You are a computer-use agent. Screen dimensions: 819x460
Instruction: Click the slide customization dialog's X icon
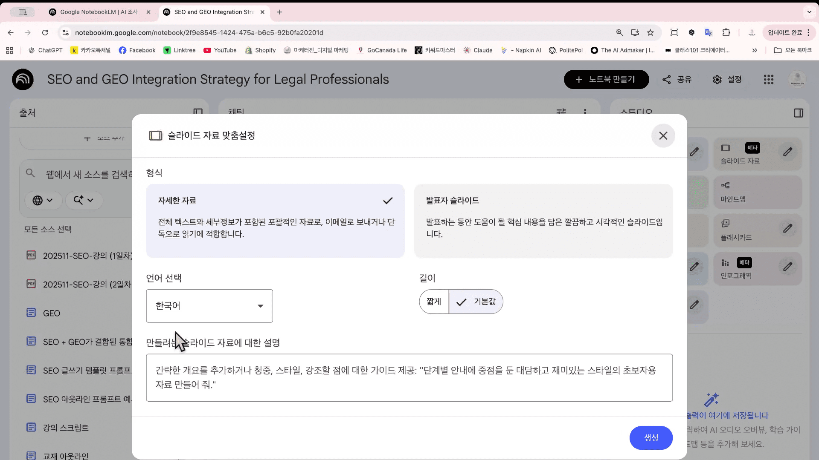click(663, 135)
